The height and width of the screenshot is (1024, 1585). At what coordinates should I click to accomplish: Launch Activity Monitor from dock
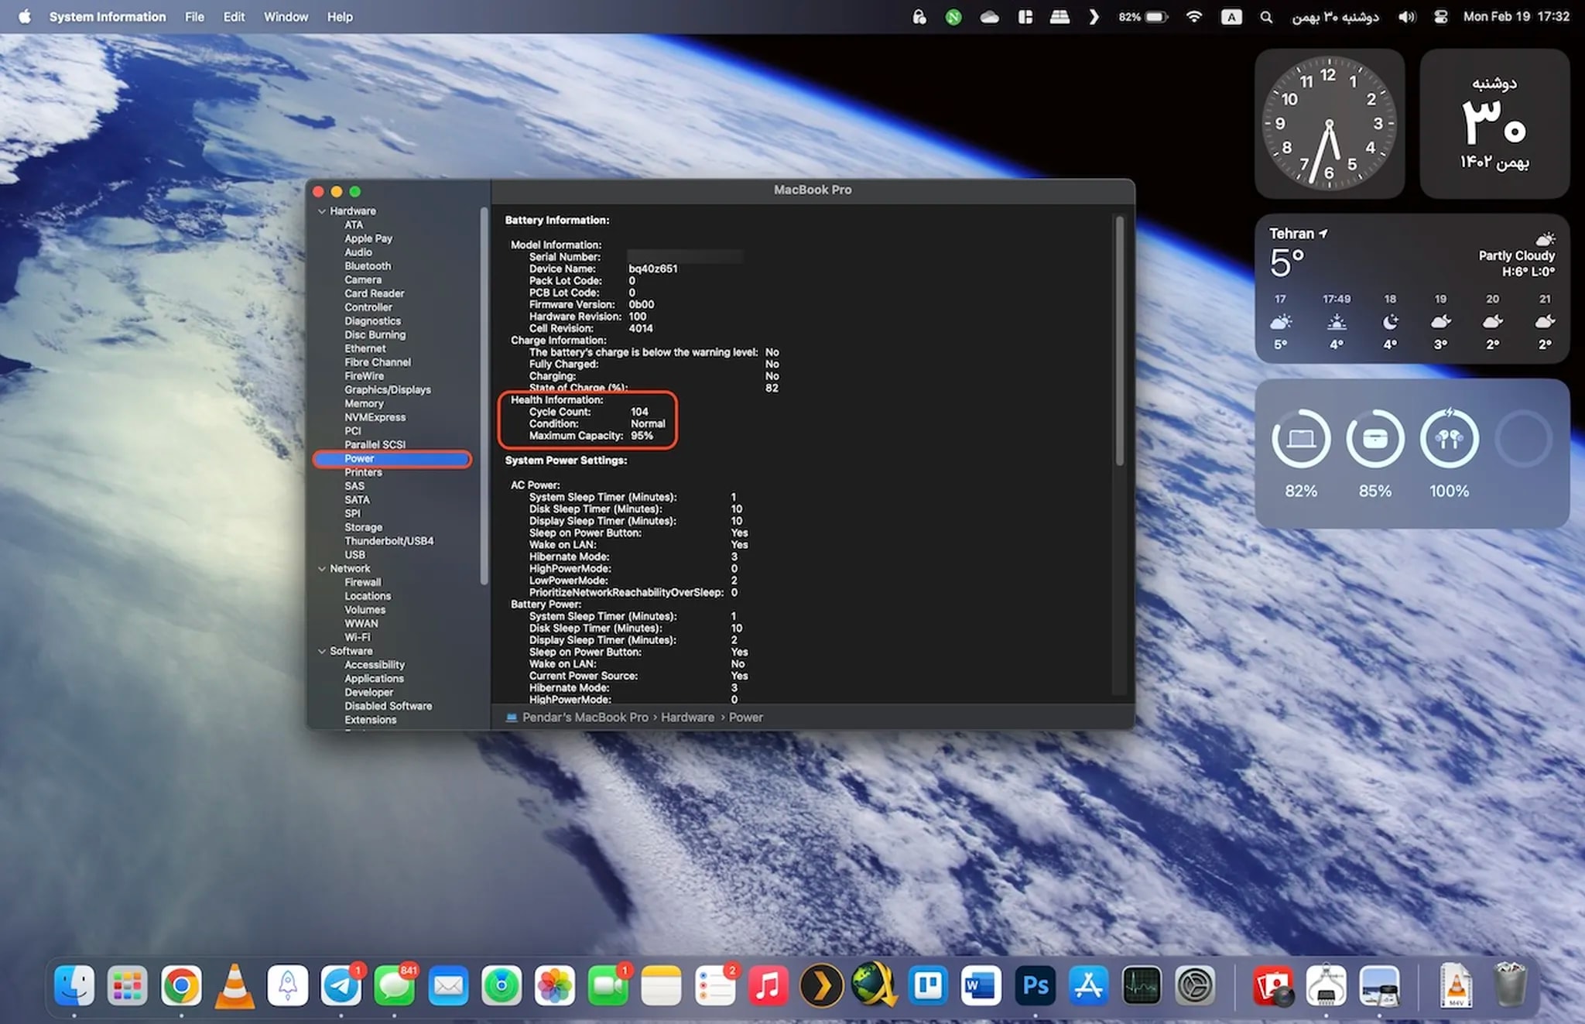[1142, 986]
